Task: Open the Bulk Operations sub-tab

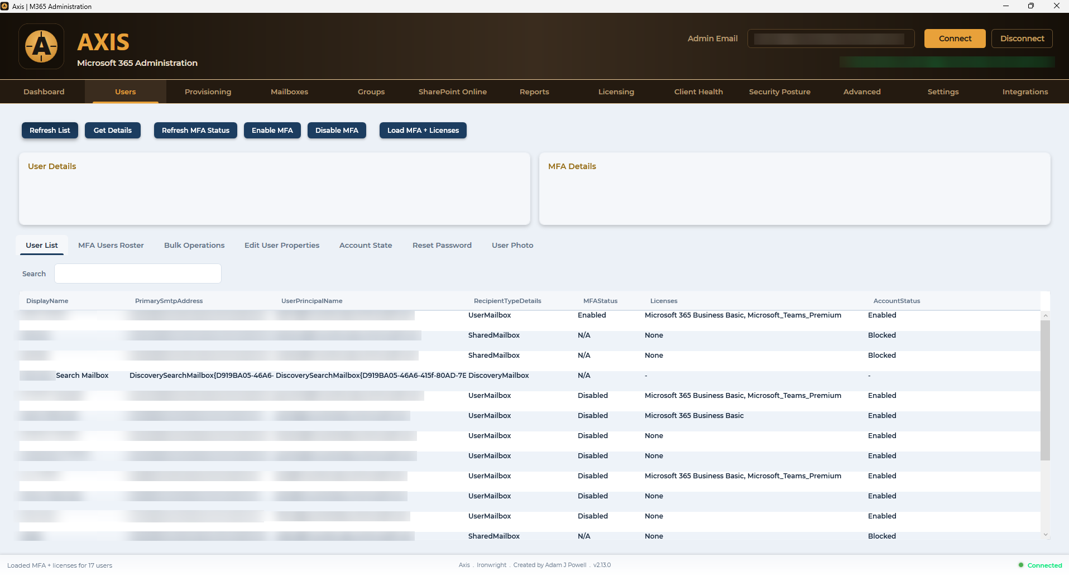Action: pos(194,245)
